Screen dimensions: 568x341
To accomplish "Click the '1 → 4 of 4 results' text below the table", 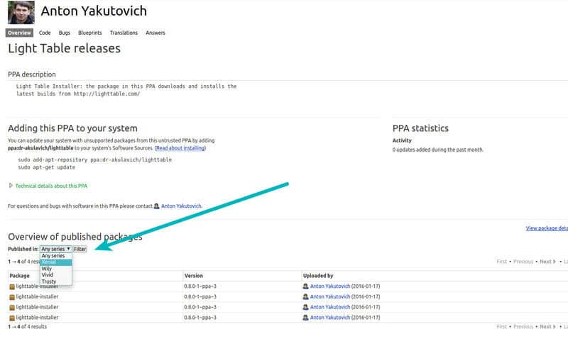I will (28, 327).
